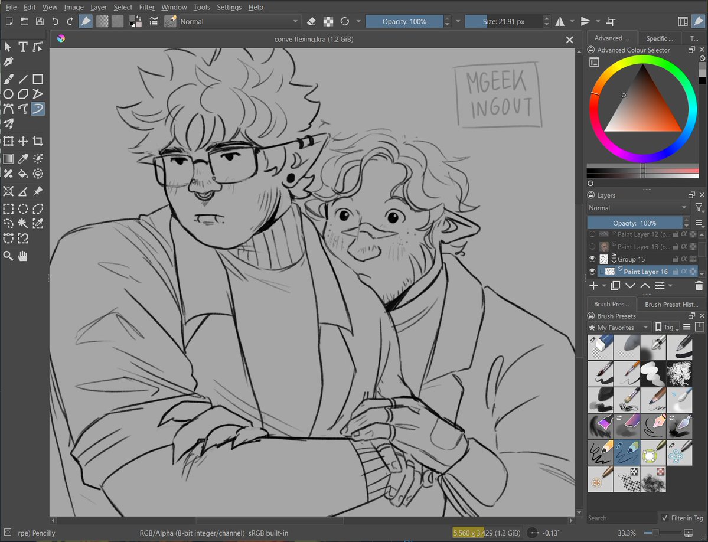The height and width of the screenshot is (542, 708).
Task: Move the layer up arrow button
Action: coord(645,286)
